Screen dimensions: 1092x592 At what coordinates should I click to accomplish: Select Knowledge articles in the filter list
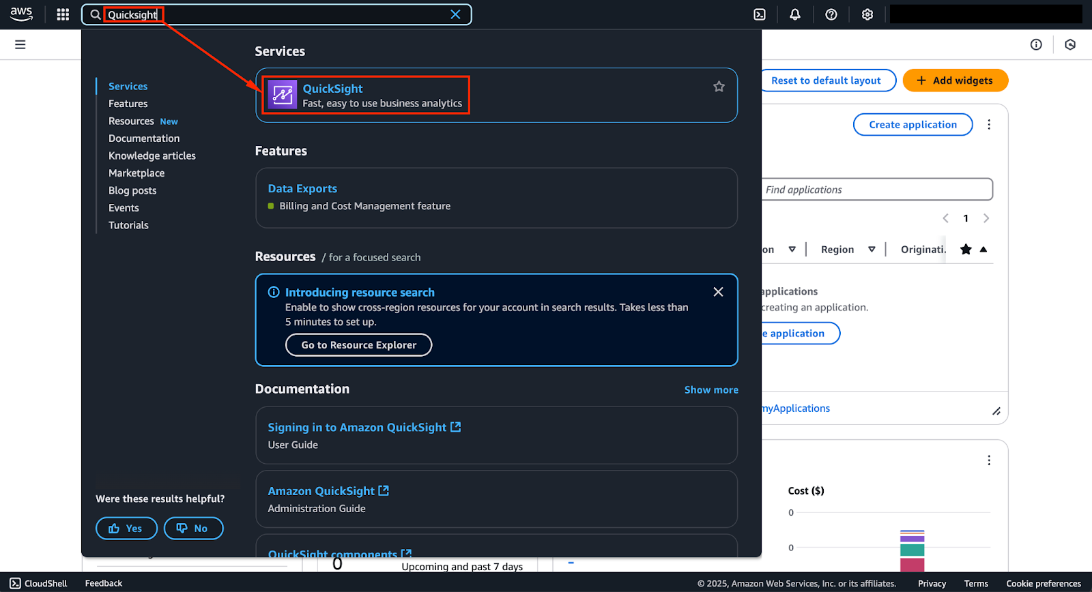pos(152,156)
